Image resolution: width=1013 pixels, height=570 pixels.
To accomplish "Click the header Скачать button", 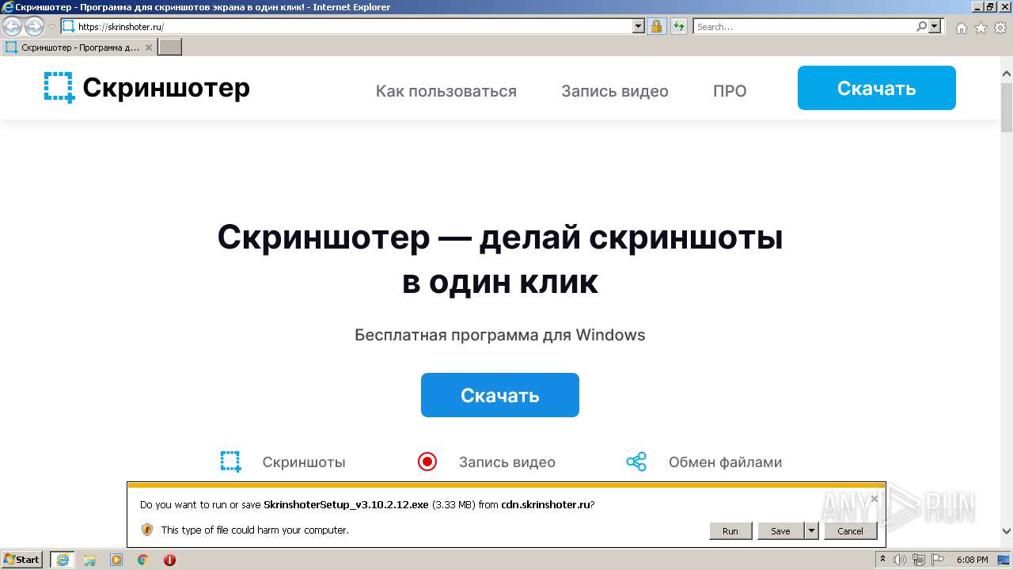I will [x=877, y=88].
